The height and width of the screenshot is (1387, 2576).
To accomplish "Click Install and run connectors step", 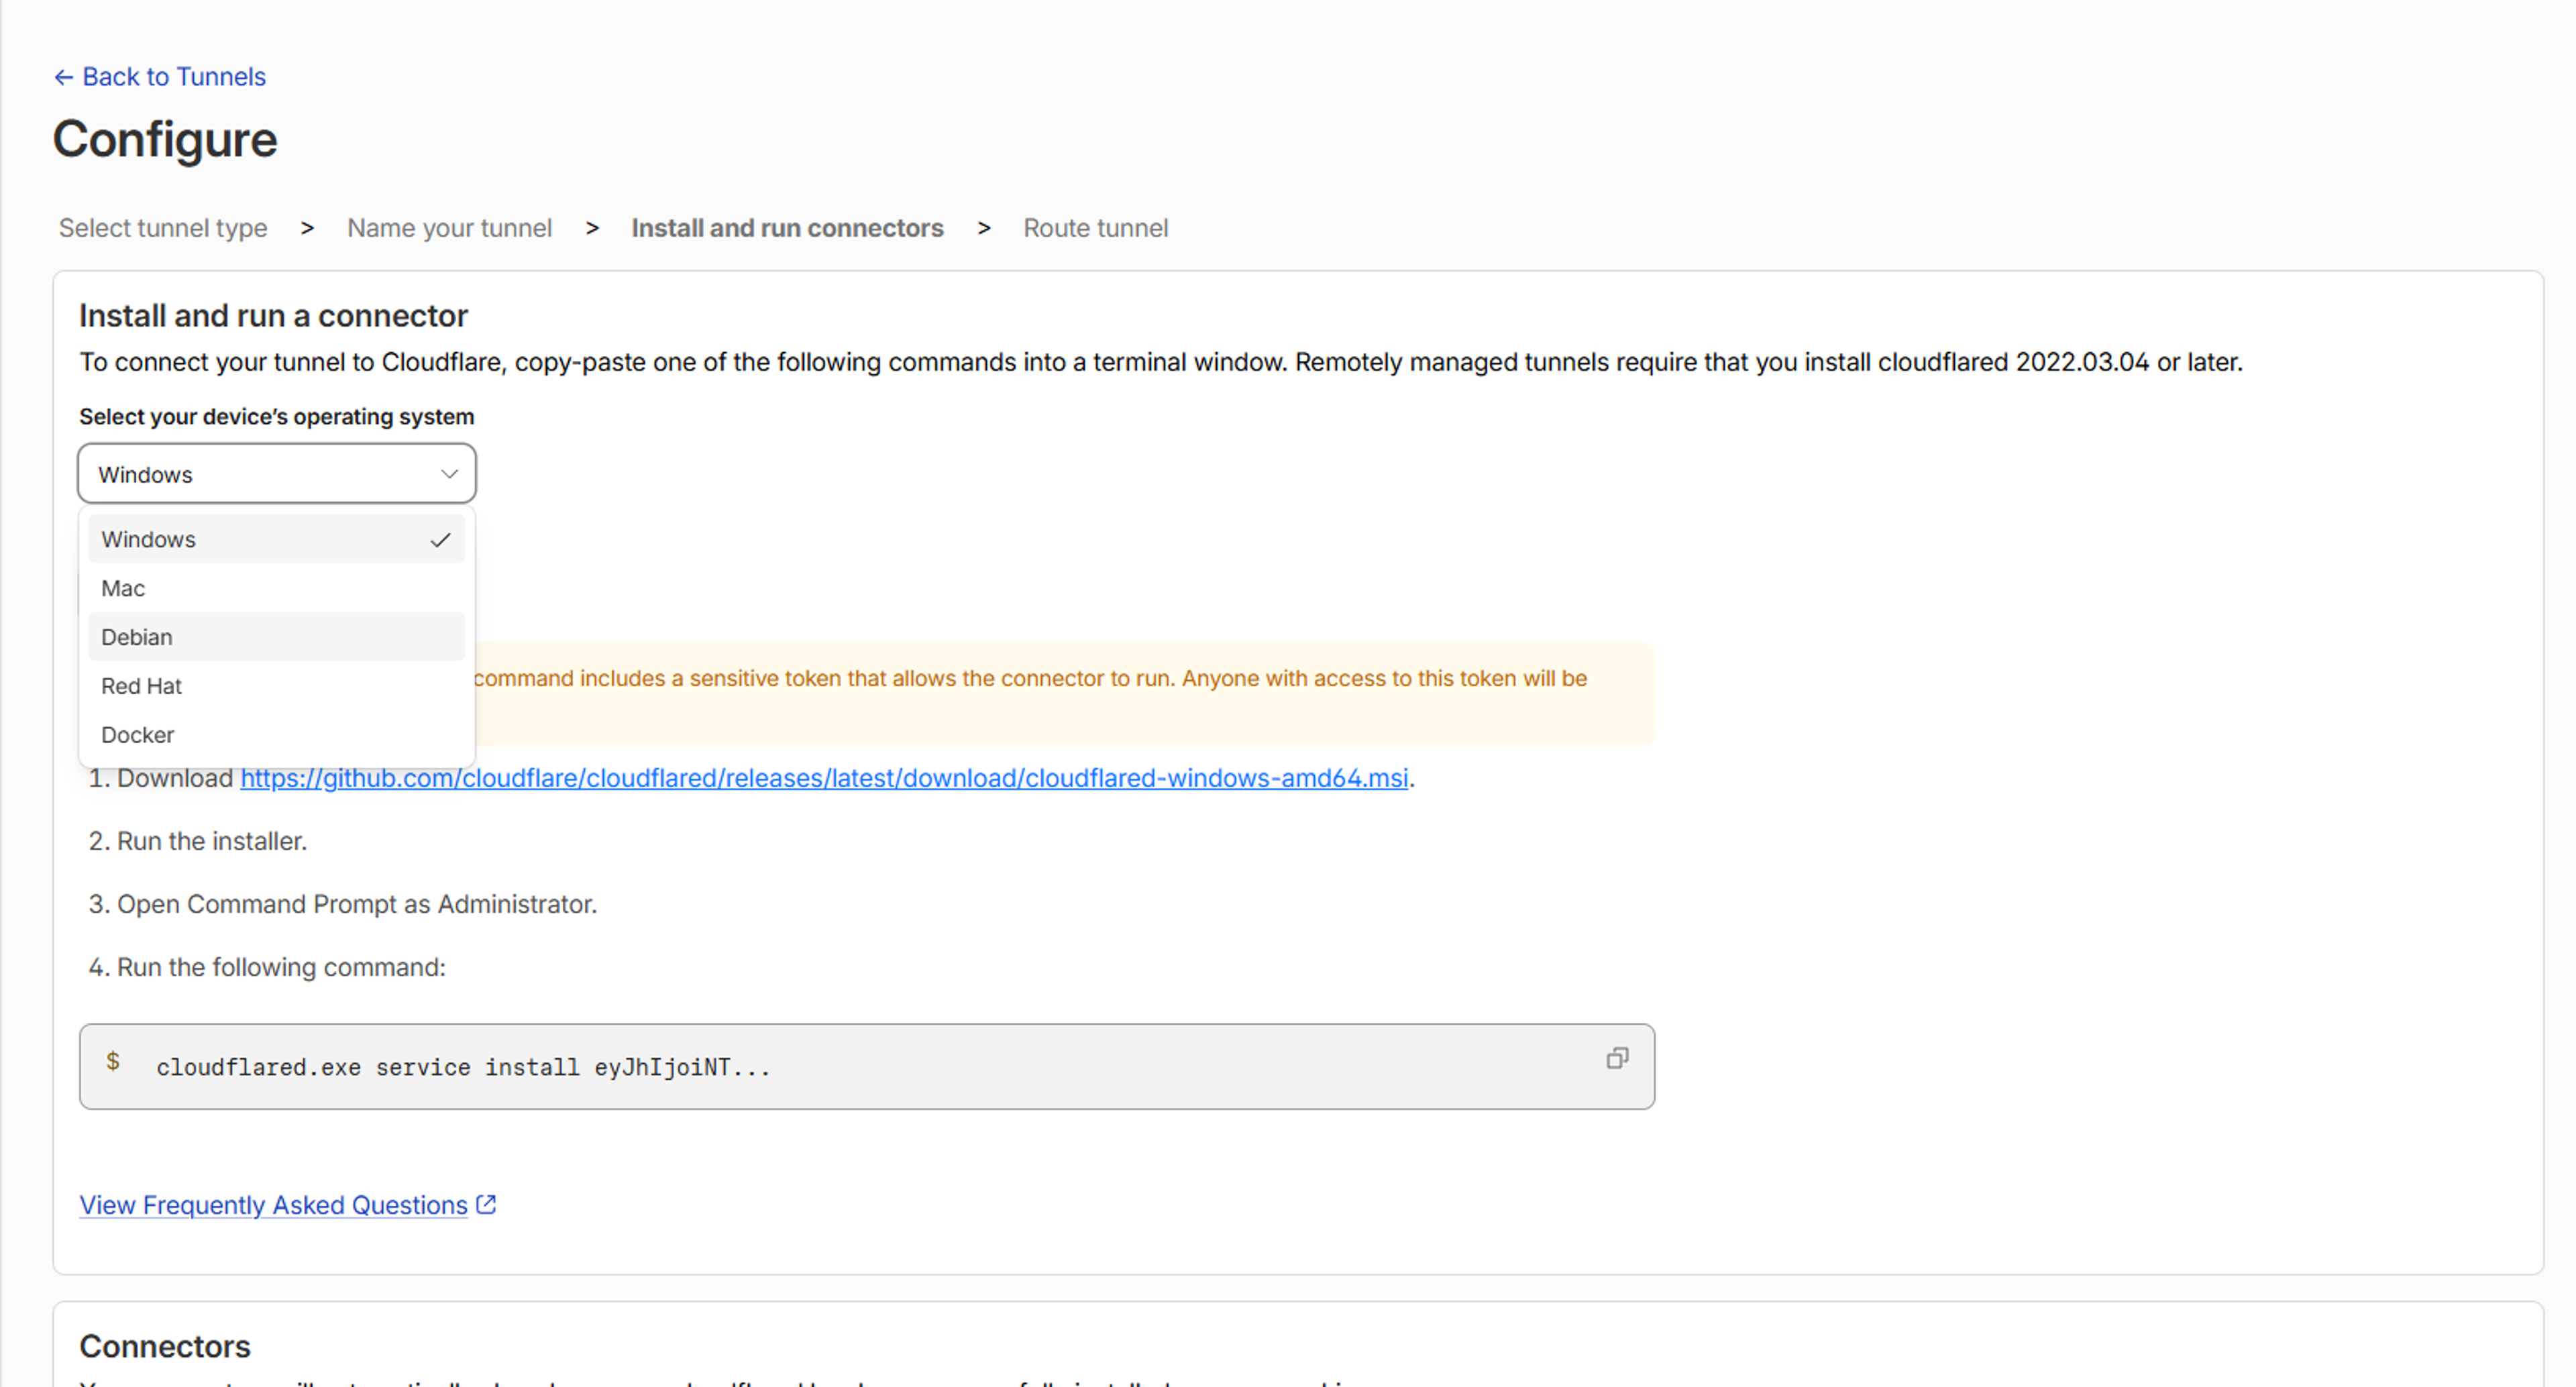I will 787,228.
